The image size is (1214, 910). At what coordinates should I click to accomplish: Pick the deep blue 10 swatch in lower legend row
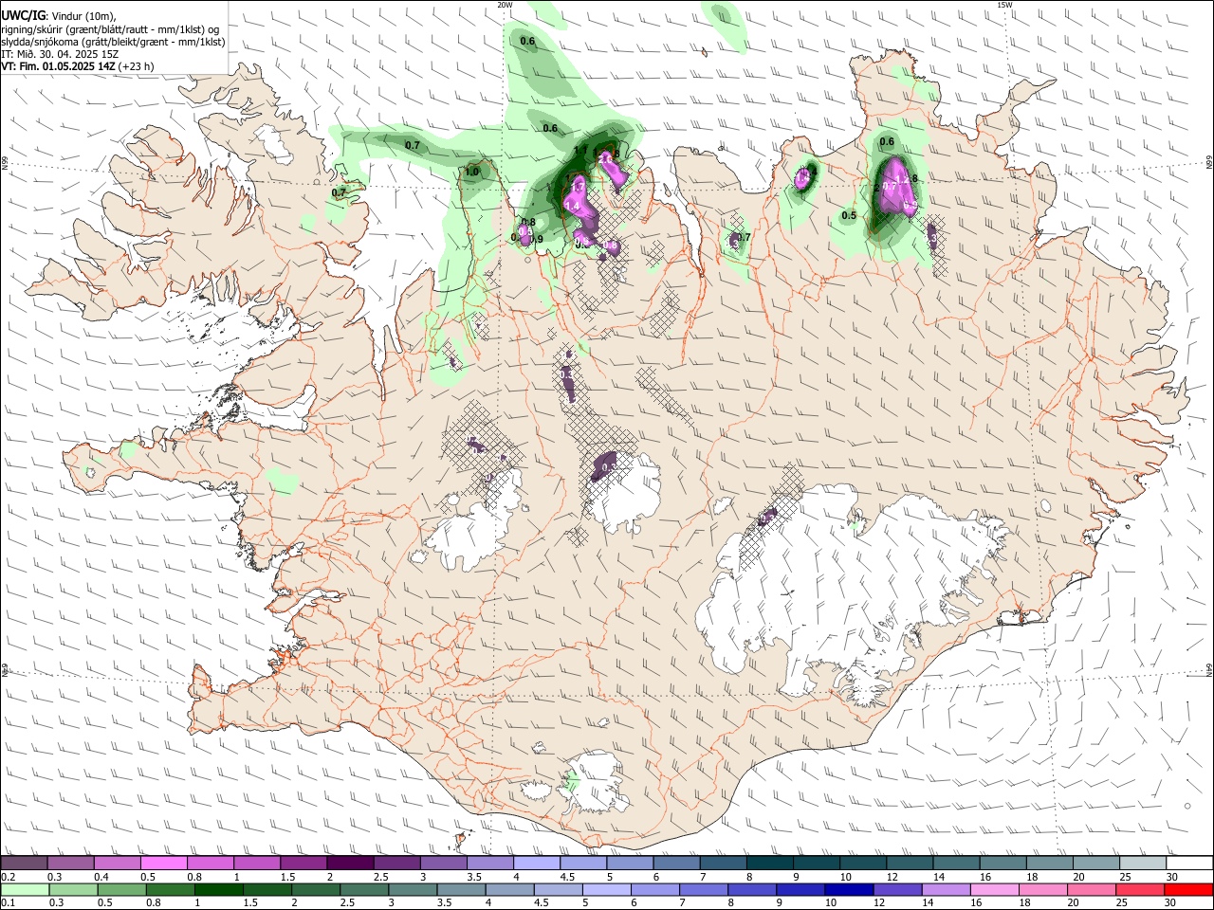(x=850, y=890)
